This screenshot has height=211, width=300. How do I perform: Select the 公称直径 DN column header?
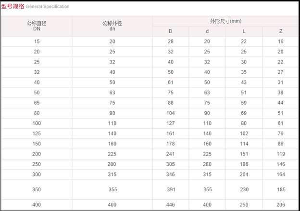[x=37, y=26]
